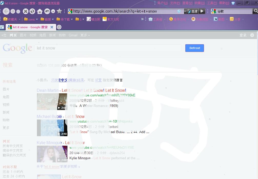Click the 截图 screenshot capture icon
The width and height of the screenshot is (258, 179).
(220, 19)
